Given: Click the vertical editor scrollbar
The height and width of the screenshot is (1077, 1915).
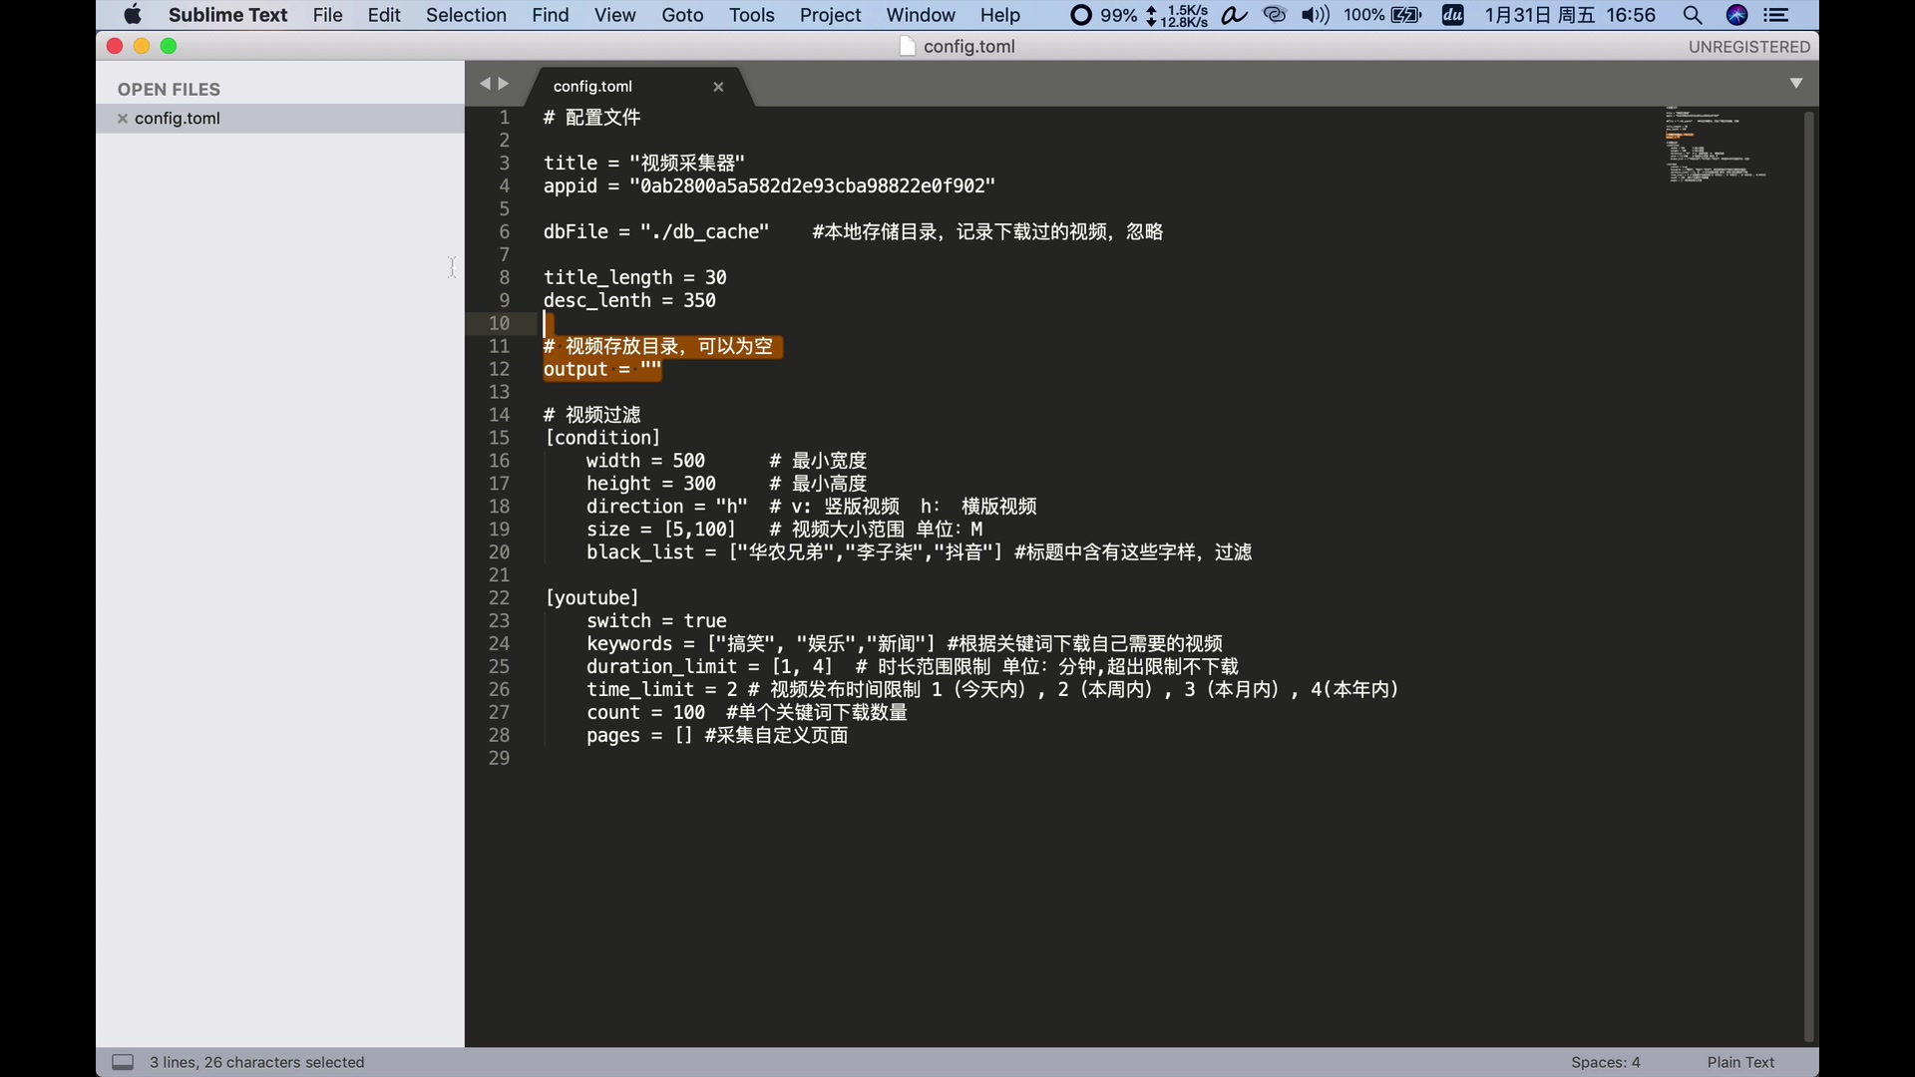Looking at the screenshot, I should pos(1809,576).
